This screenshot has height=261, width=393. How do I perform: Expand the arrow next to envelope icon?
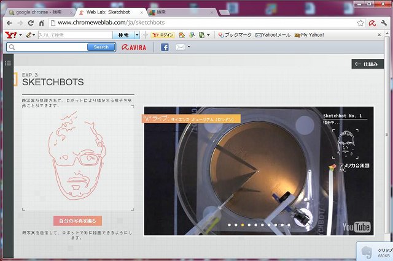click(189, 47)
